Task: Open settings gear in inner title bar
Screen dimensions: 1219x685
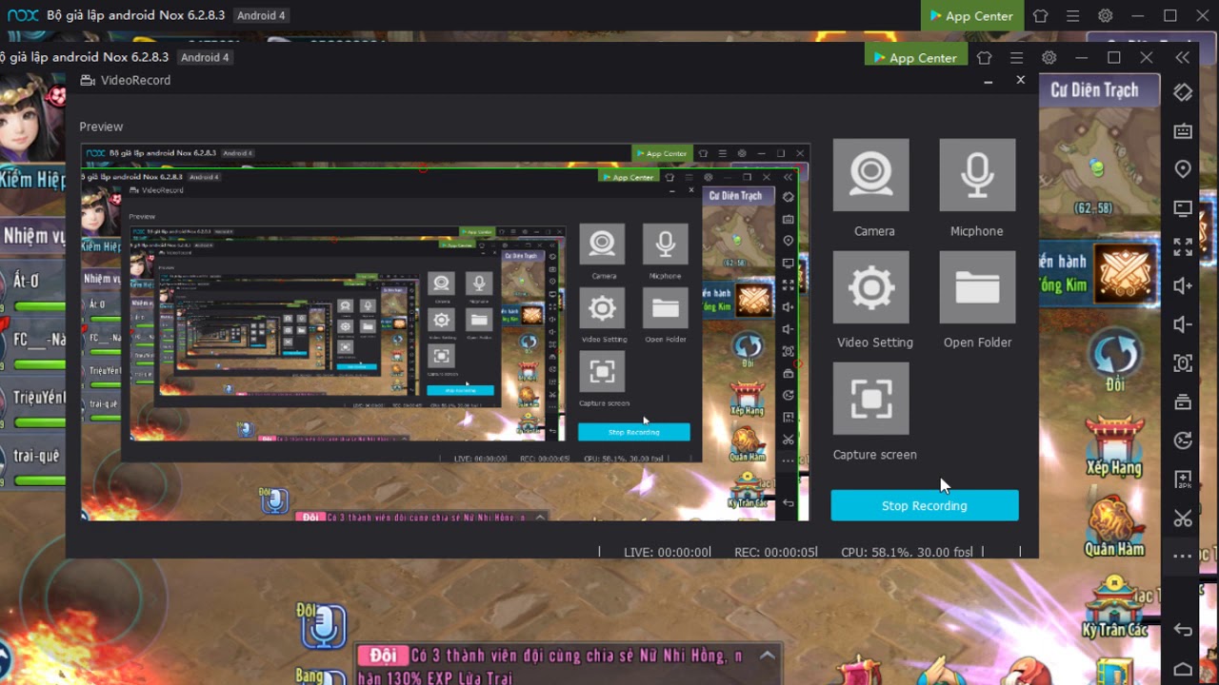Action: pyautogui.click(x=1049, y=57)
